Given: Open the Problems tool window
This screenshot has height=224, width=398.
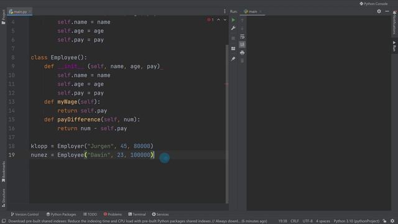Looking at the screenshot, I should 113,214.
